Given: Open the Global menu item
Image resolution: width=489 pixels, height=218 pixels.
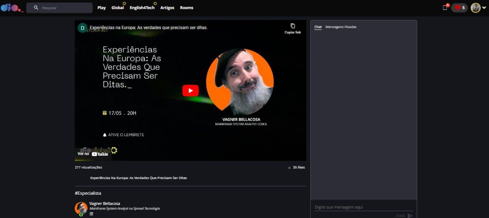Looking at the screenshot, I should (118, 8).
